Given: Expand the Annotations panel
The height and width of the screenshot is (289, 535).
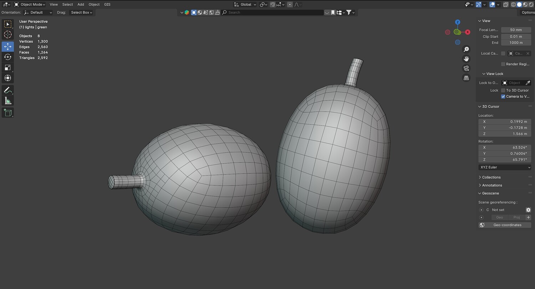Looking at the screenshot, I should (480, 185).
